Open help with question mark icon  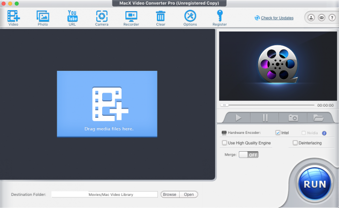[332, 17]
